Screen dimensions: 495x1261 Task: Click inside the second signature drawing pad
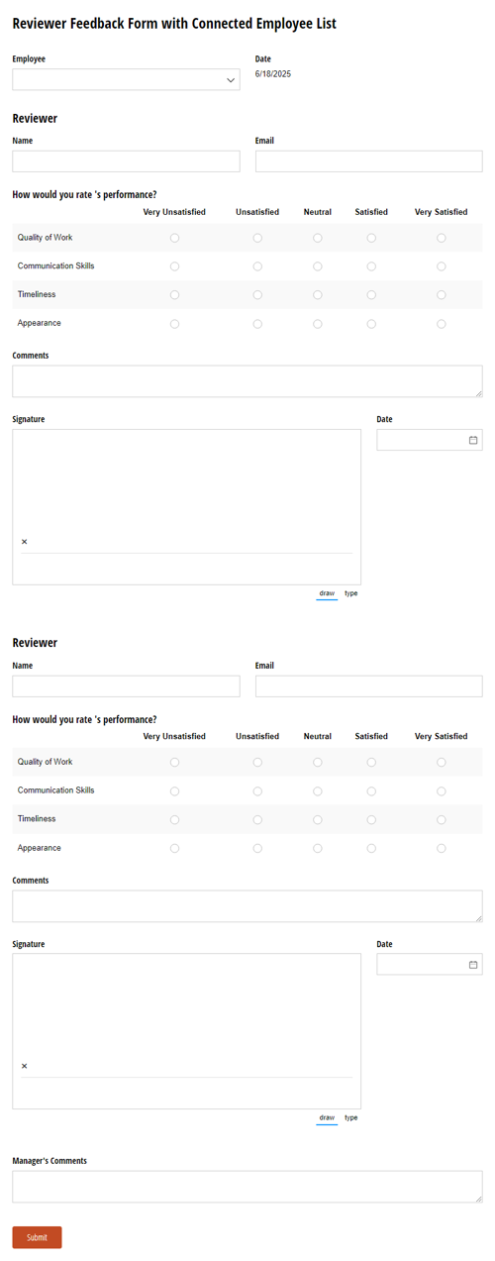(187, 1031)
